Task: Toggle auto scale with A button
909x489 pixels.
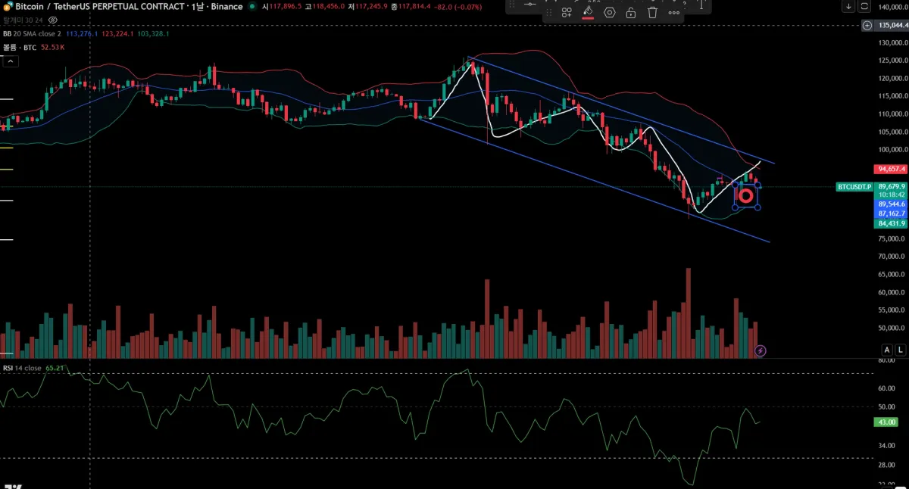Action: (x=887, y=350)
